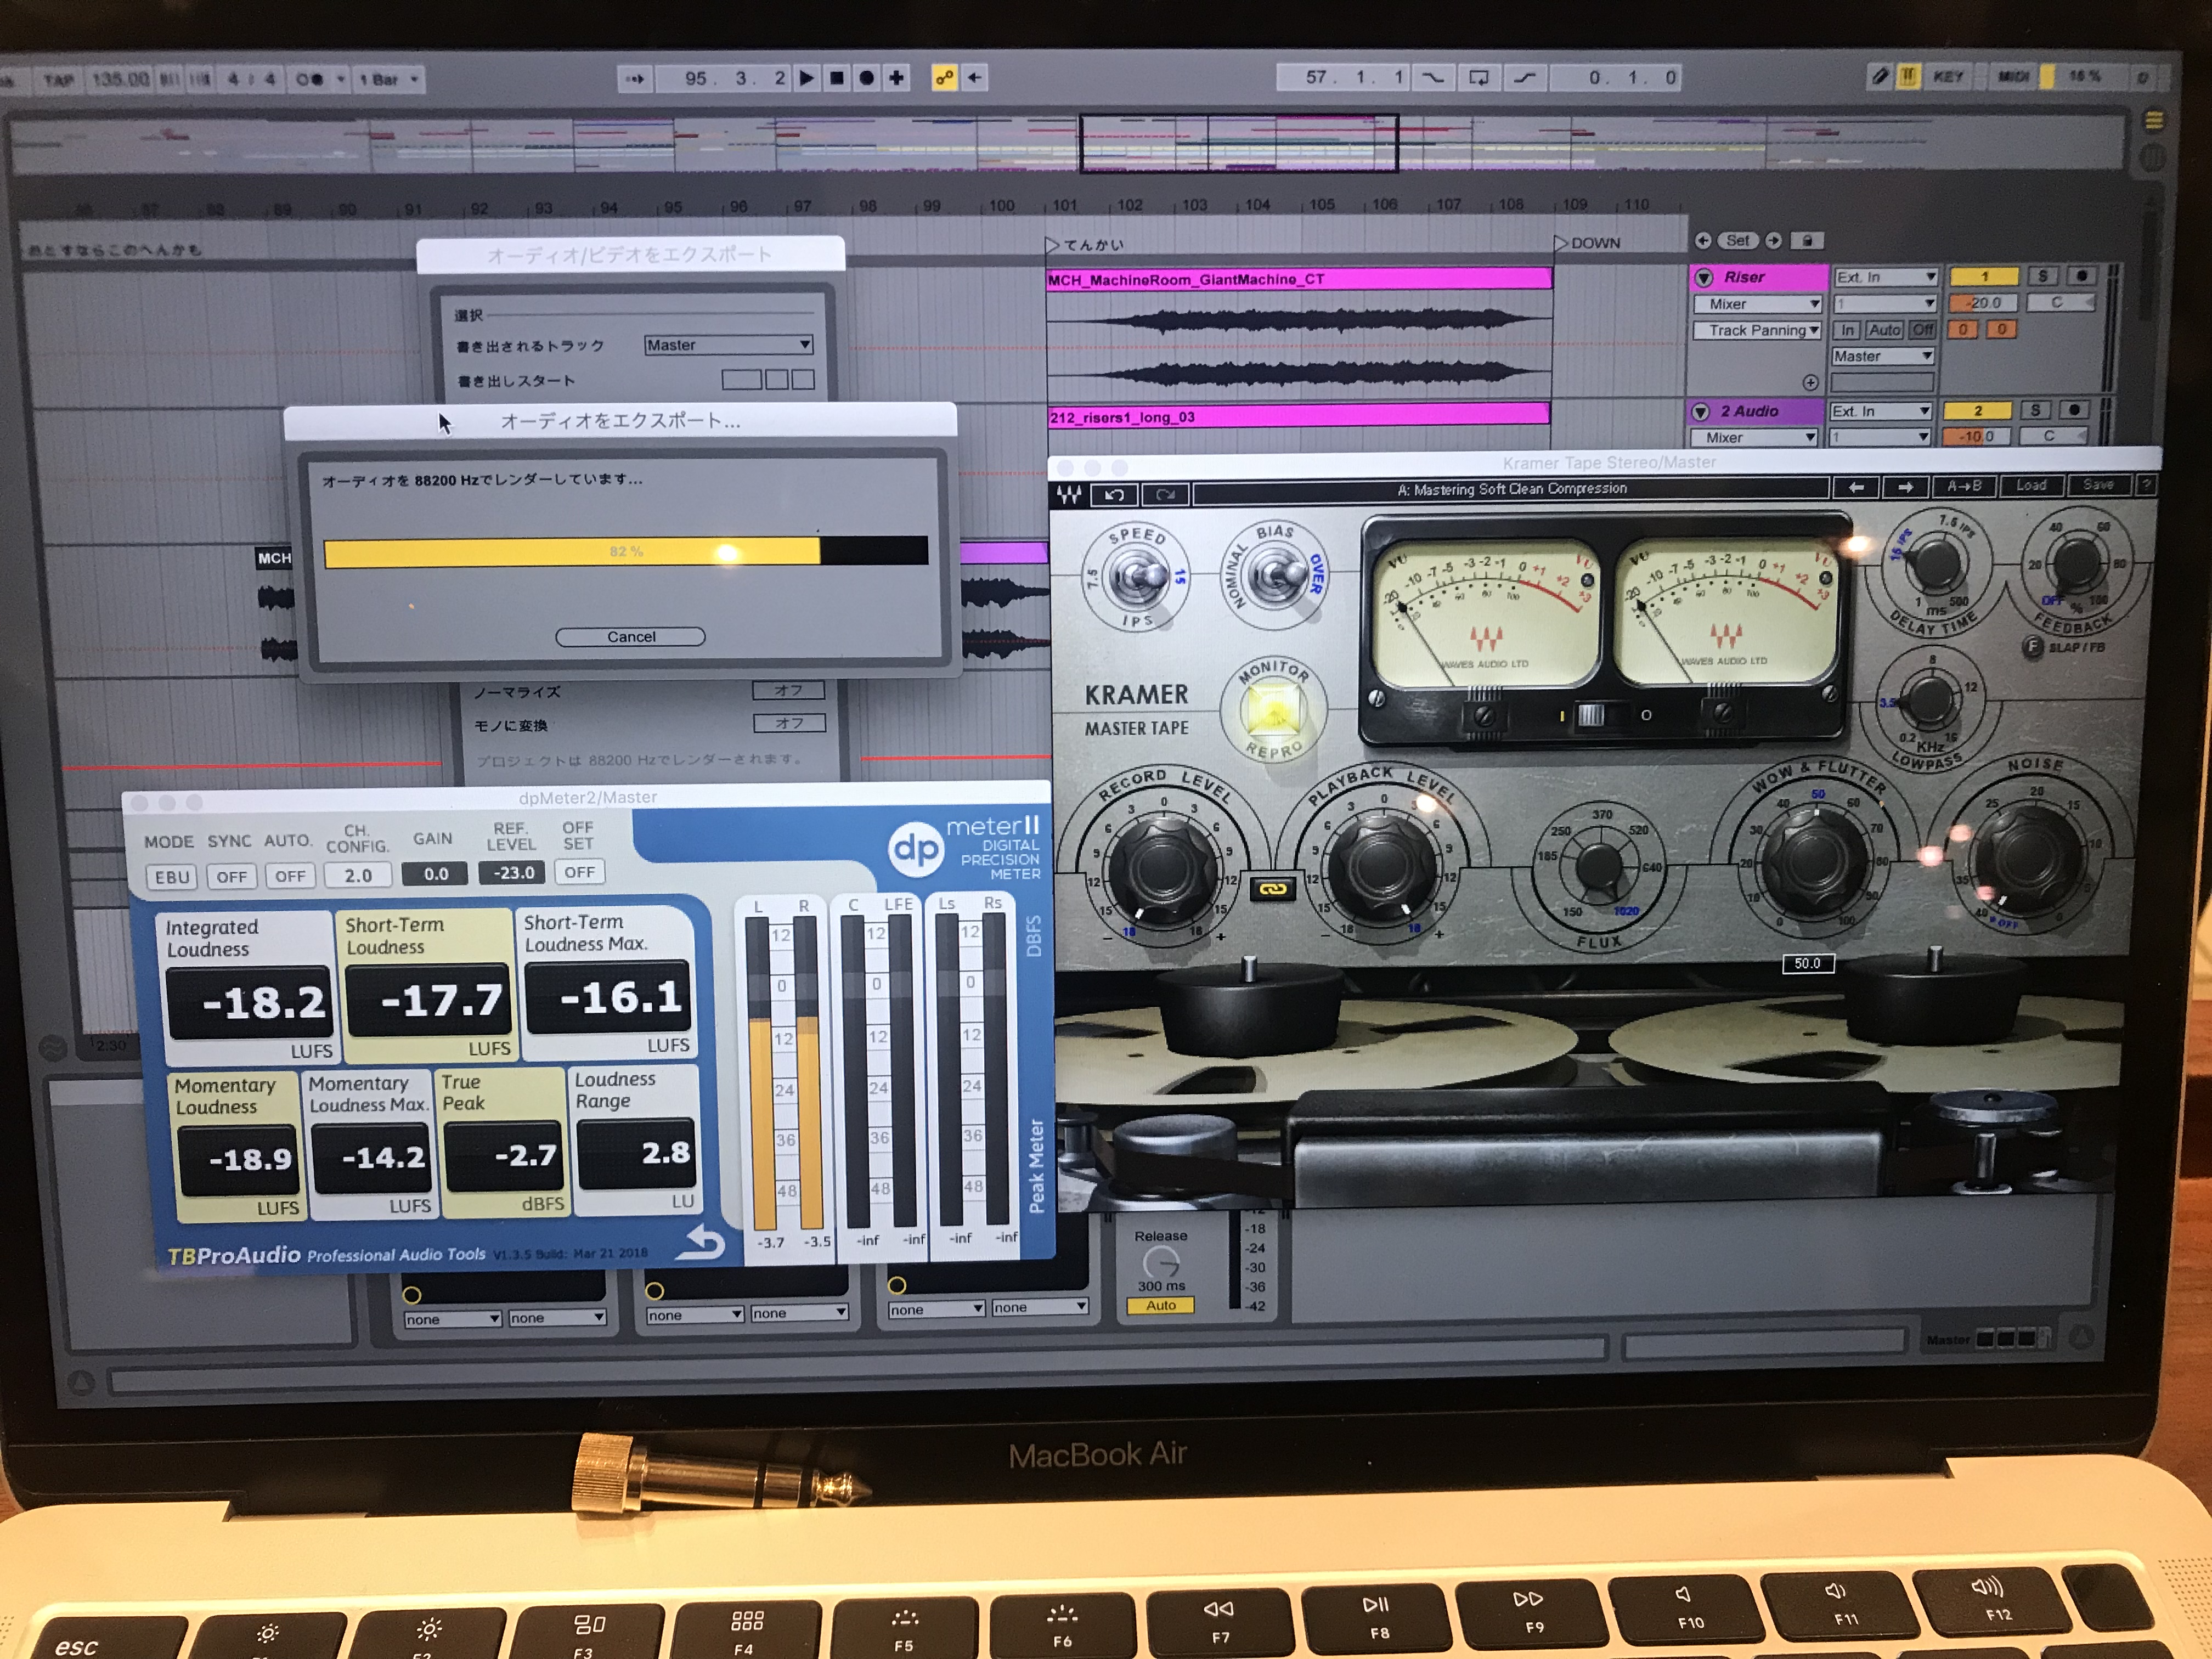Click the Set locator button
The width and height of the screenshot is (2212, 1659).
1738,241
